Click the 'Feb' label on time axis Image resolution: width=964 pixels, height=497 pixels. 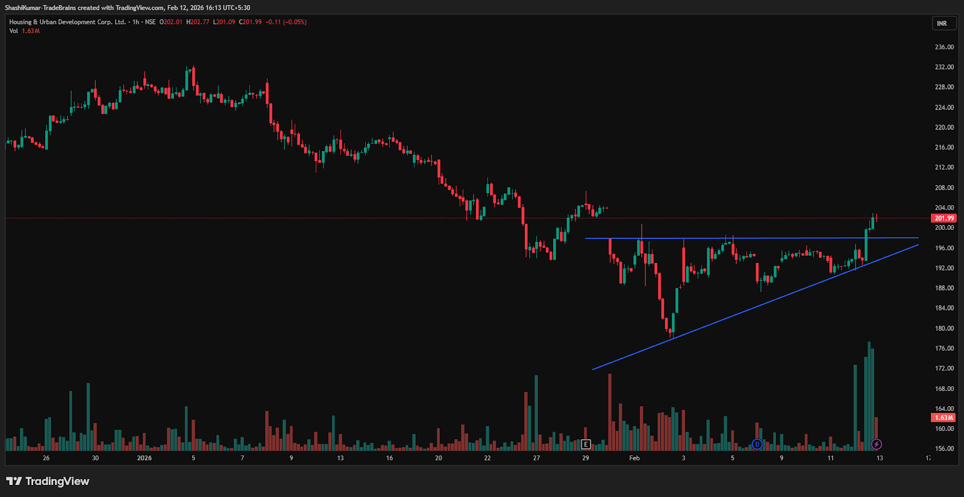[x=634, y=458]
